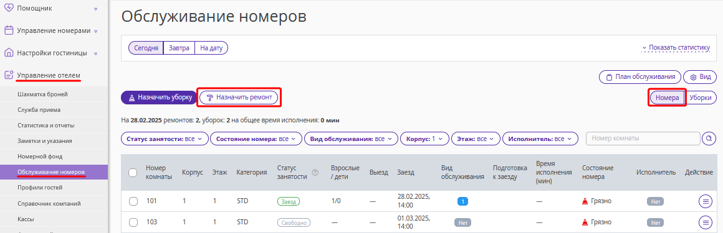The image size is (723, 233).
Task: Tick the select-all checkbox in the table header
Action: click(x=133, y=173)
